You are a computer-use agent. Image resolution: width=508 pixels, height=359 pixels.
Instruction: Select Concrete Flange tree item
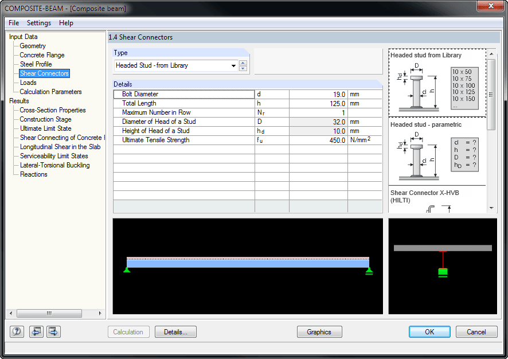[x=42, y=55]
